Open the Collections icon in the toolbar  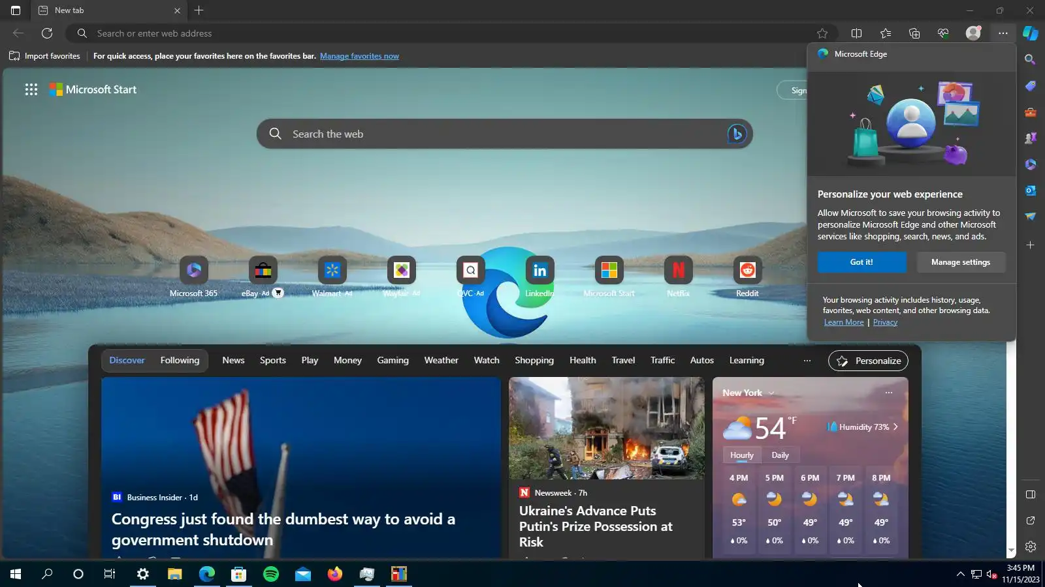click(x=914, y=33)
